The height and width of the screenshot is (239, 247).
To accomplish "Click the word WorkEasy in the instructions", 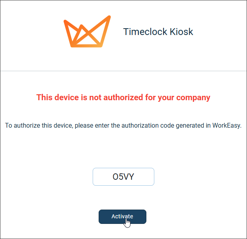I will [x=227, y=126].
